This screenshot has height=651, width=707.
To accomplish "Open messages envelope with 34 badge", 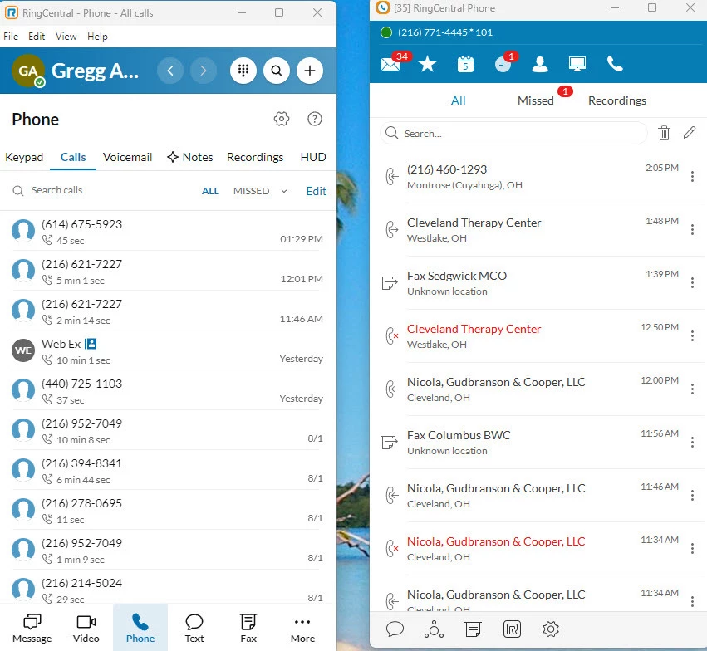I will [391, 64].
